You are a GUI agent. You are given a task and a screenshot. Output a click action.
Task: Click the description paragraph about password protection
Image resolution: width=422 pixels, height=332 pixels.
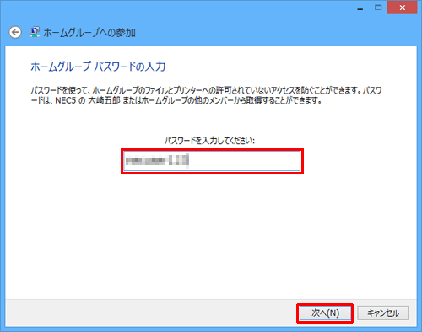206,95
